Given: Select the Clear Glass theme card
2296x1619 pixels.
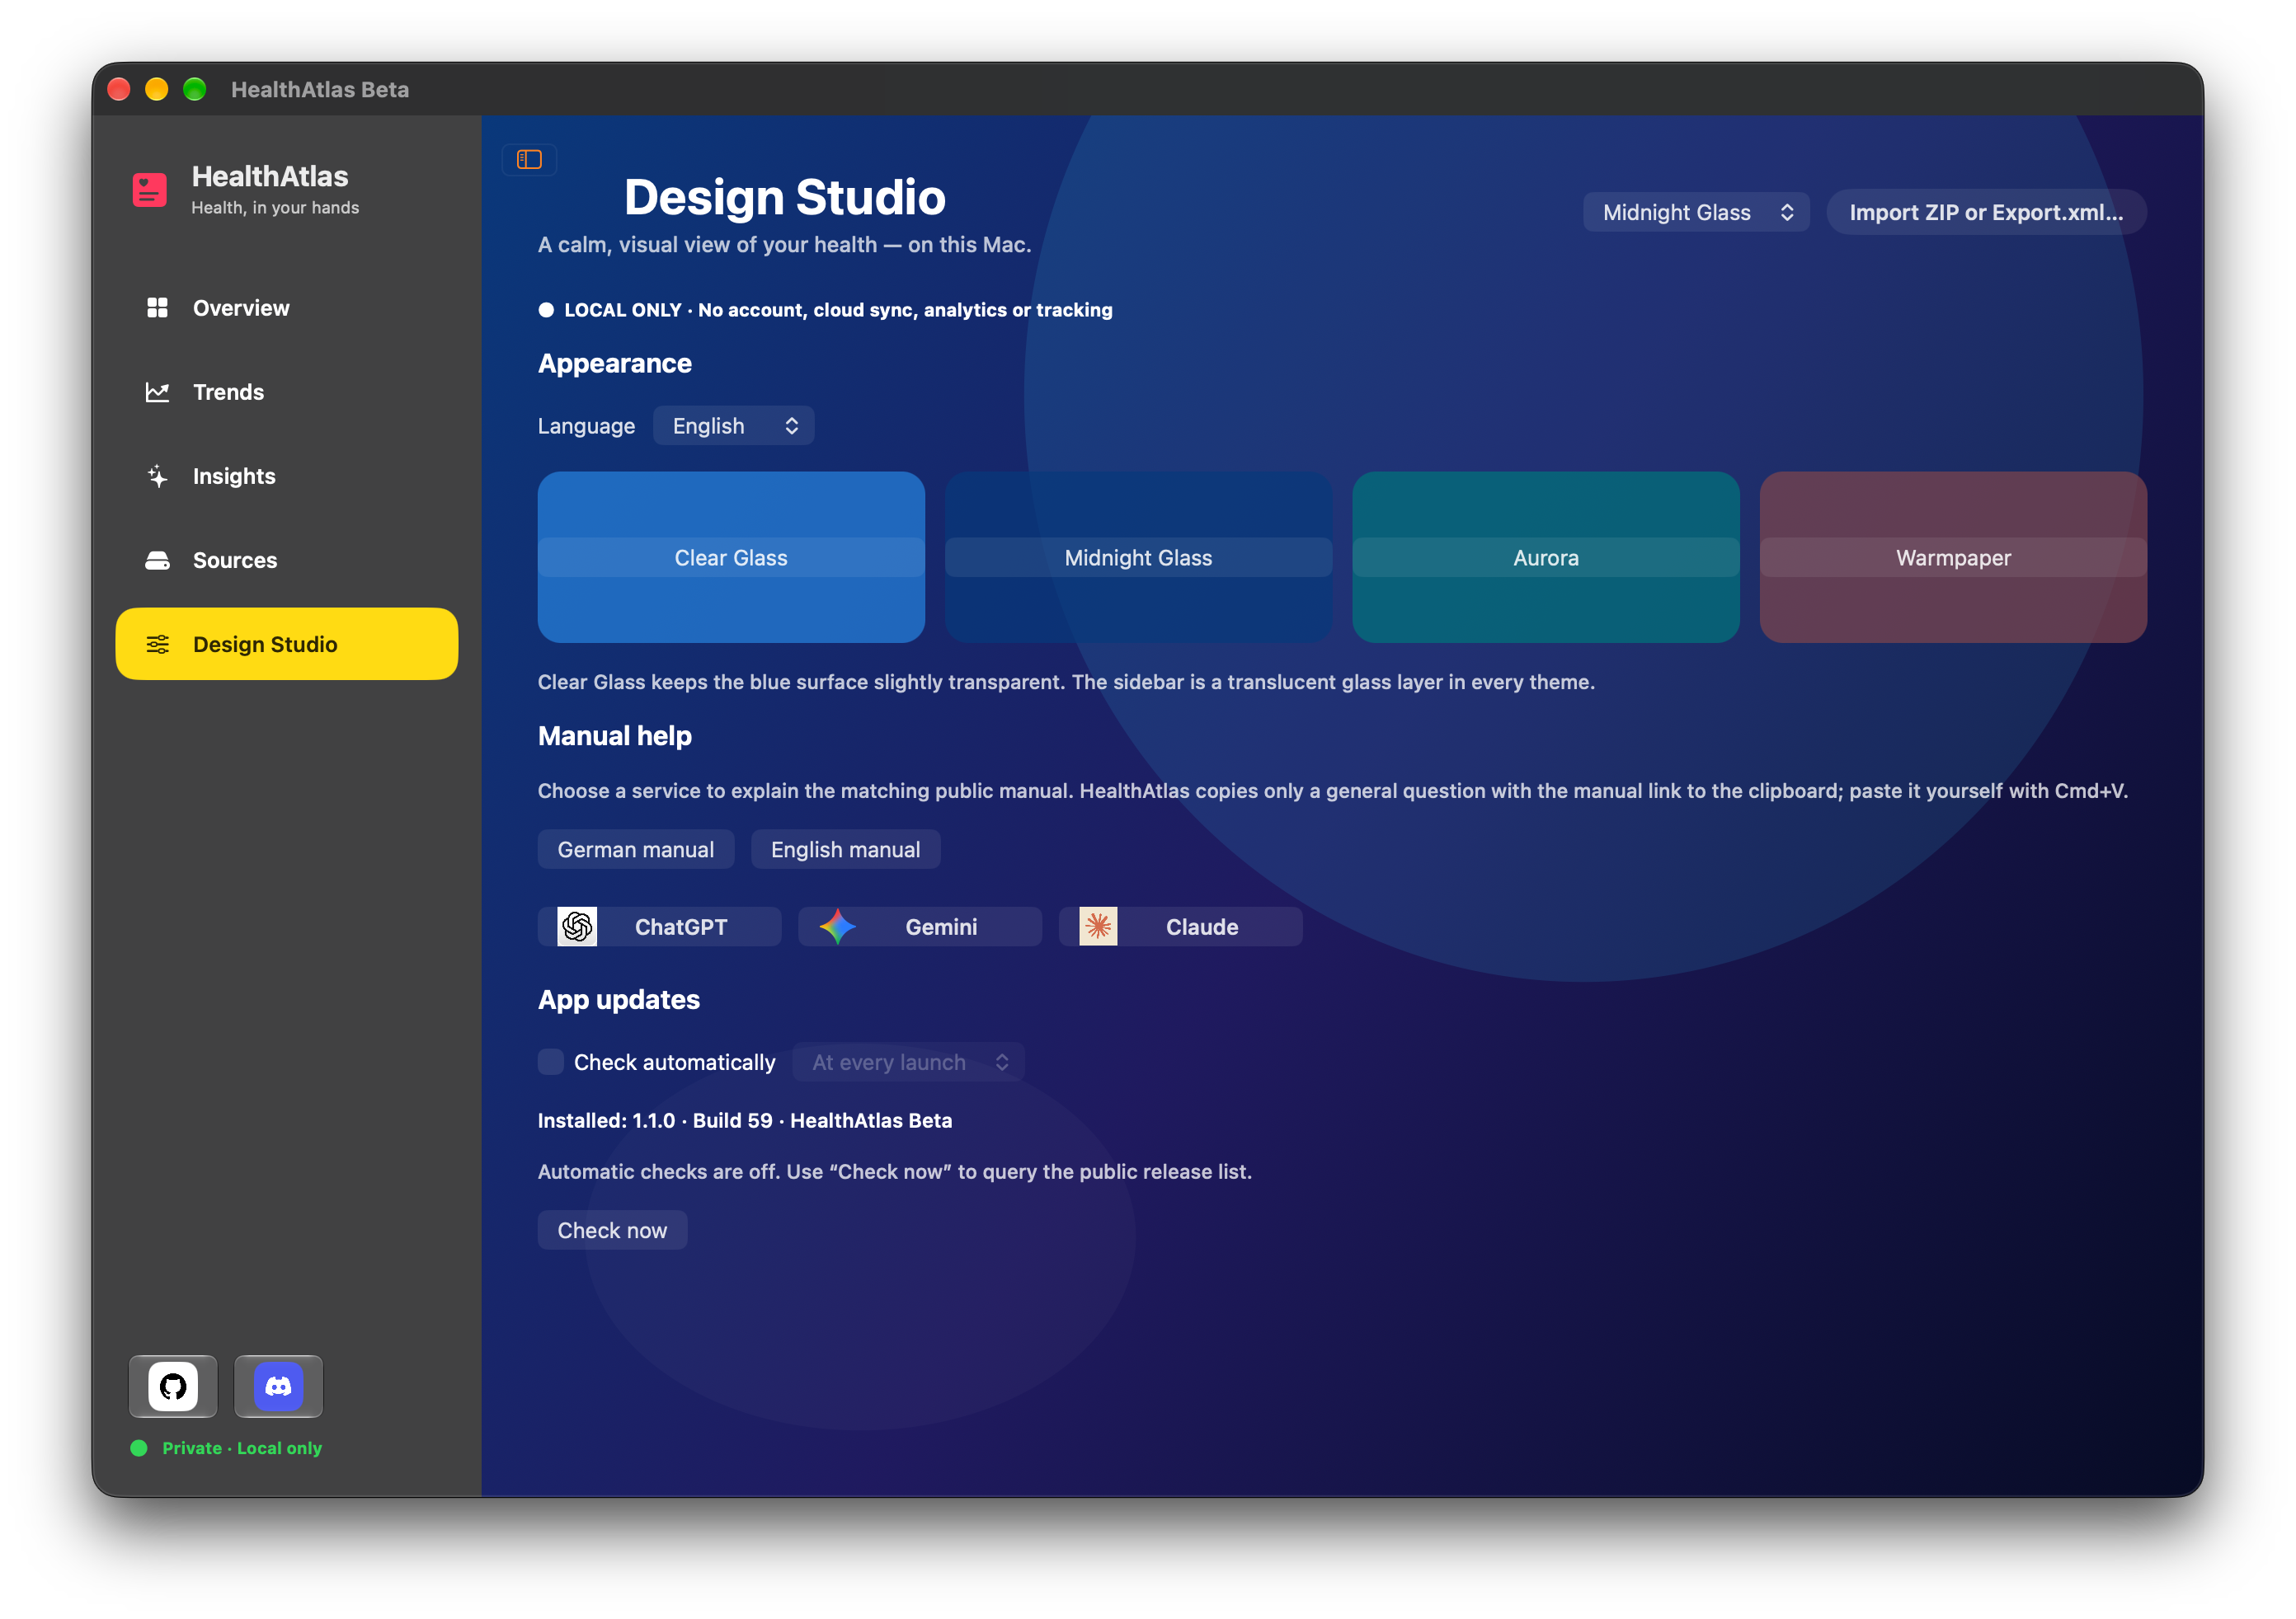Looking at the screenshot, I should [731, 557].
